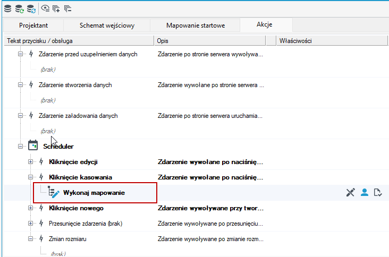Click the Opis column header
The image size is (389, 257).
[x=210, y=41]
